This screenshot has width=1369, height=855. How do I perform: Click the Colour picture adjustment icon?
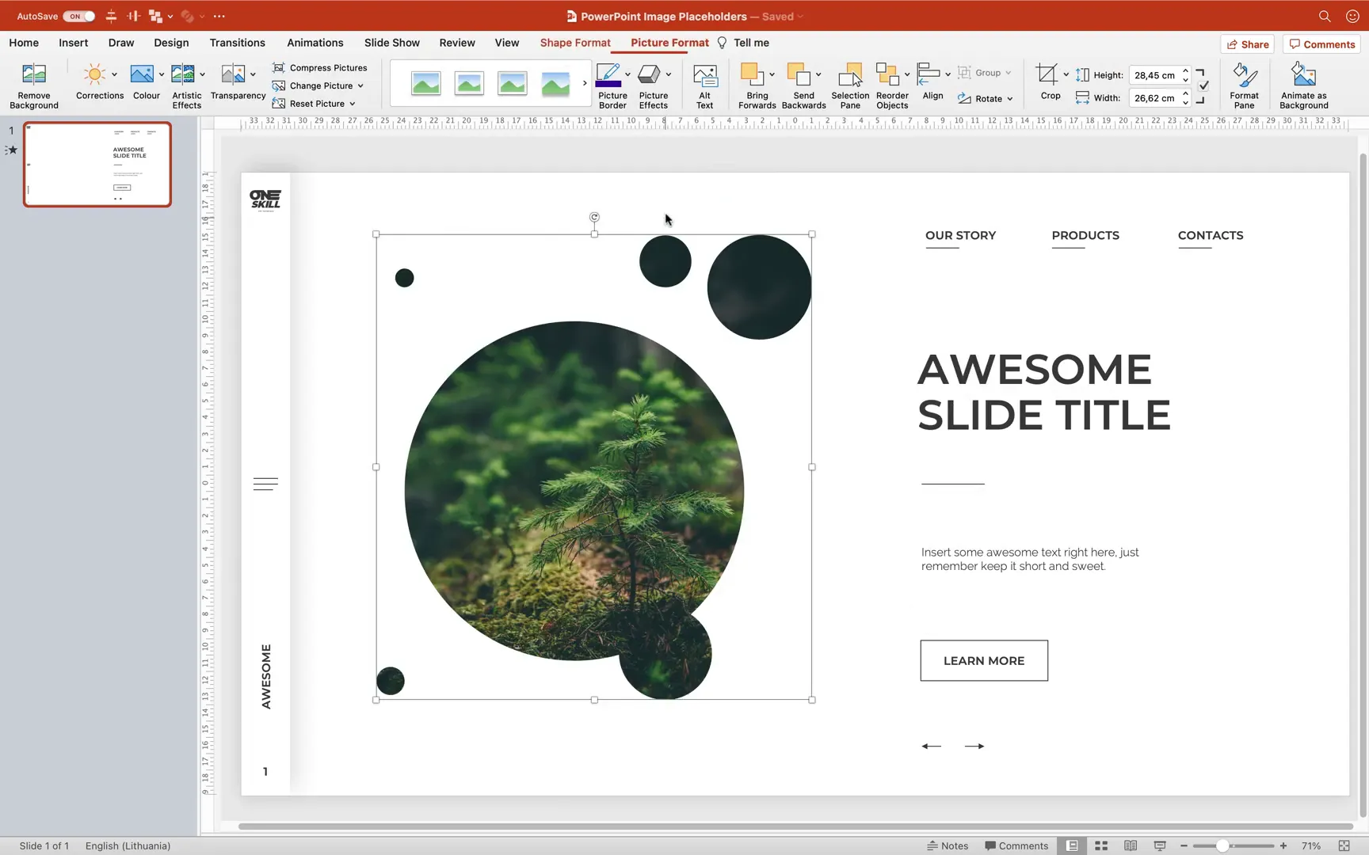142,75
